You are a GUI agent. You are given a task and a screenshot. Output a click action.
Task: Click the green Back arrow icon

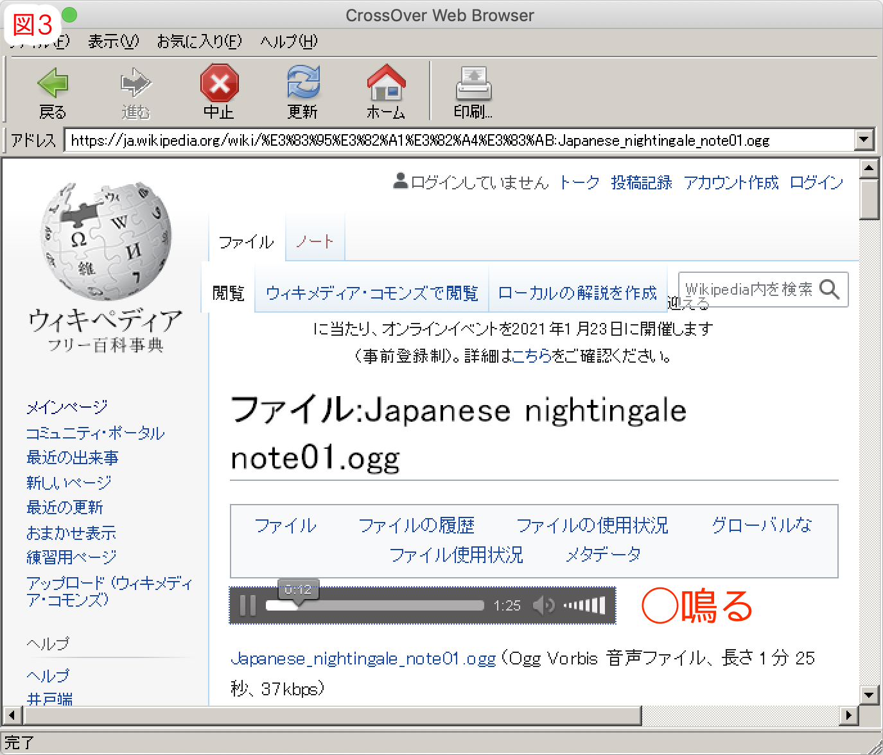point(53,83)
